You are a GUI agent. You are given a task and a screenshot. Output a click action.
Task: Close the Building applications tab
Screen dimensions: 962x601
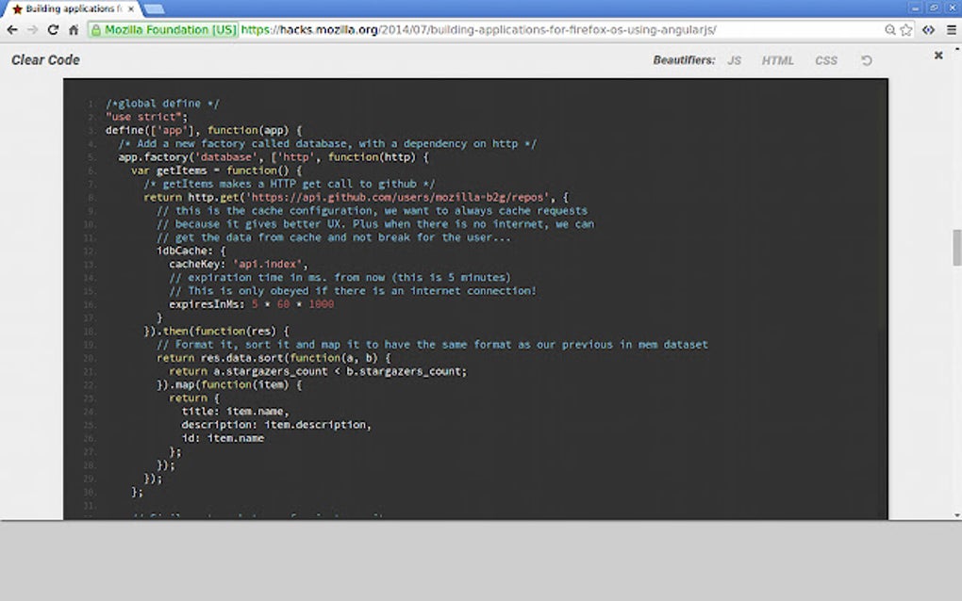point(130,8)
